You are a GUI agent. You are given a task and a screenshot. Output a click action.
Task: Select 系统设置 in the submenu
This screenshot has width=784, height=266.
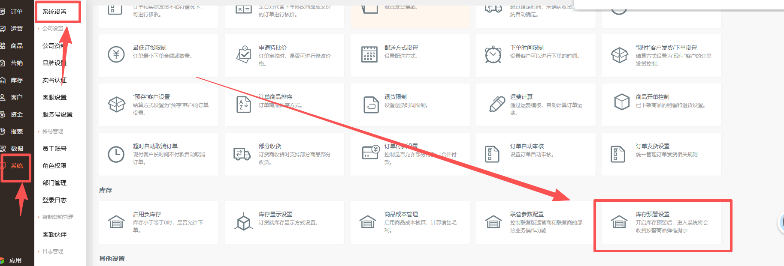click(54, 12)
